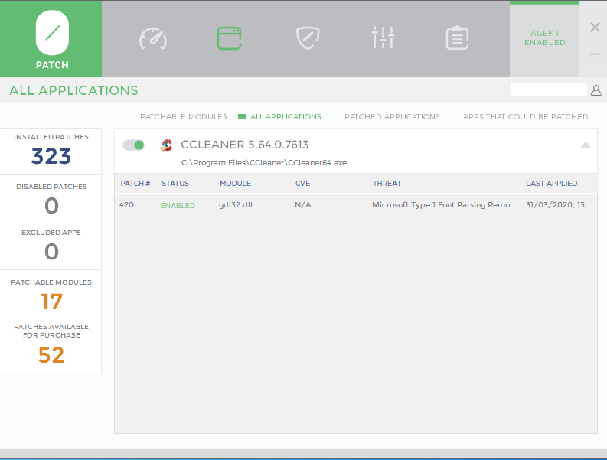
Task: Switch to the Patchable Modules tab
Action: (184, 117)
